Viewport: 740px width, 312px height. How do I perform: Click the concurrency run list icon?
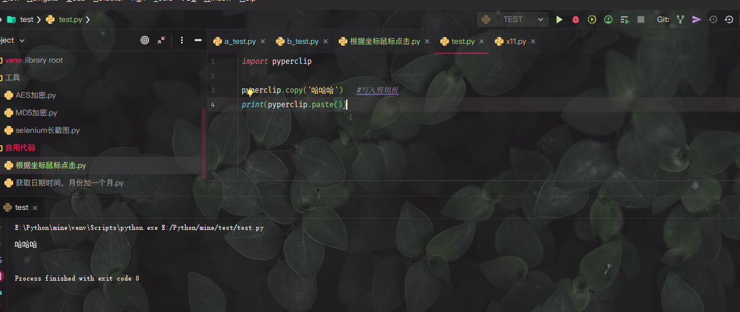[625, 19]
